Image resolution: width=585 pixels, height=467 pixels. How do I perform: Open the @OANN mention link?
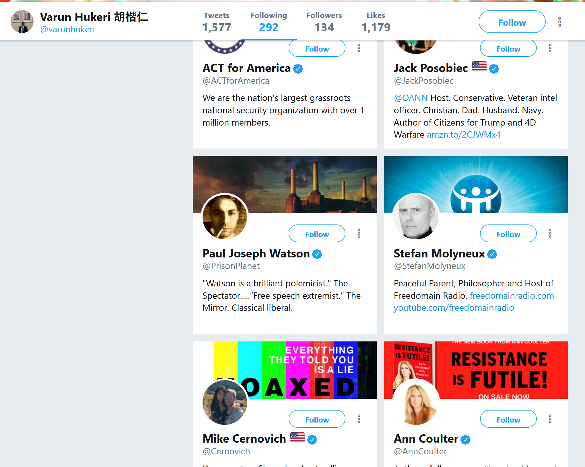click(411, 98)
